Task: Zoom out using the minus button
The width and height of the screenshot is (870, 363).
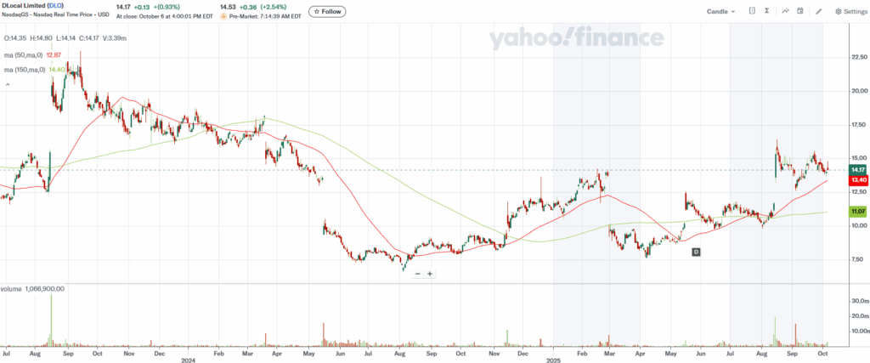Action: pyautogui.click(x=417, y=273)
